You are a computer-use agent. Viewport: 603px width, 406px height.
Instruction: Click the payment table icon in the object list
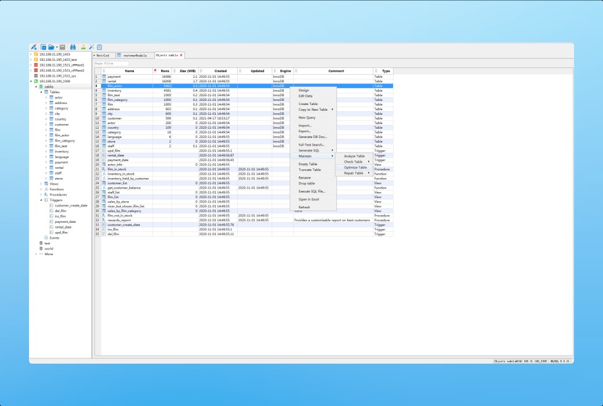(x=103, y=77)
